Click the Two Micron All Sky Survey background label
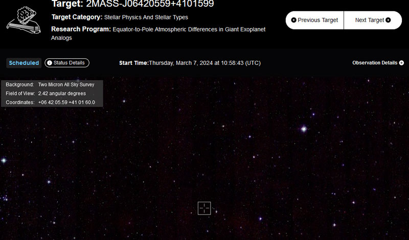 (66, 84)
